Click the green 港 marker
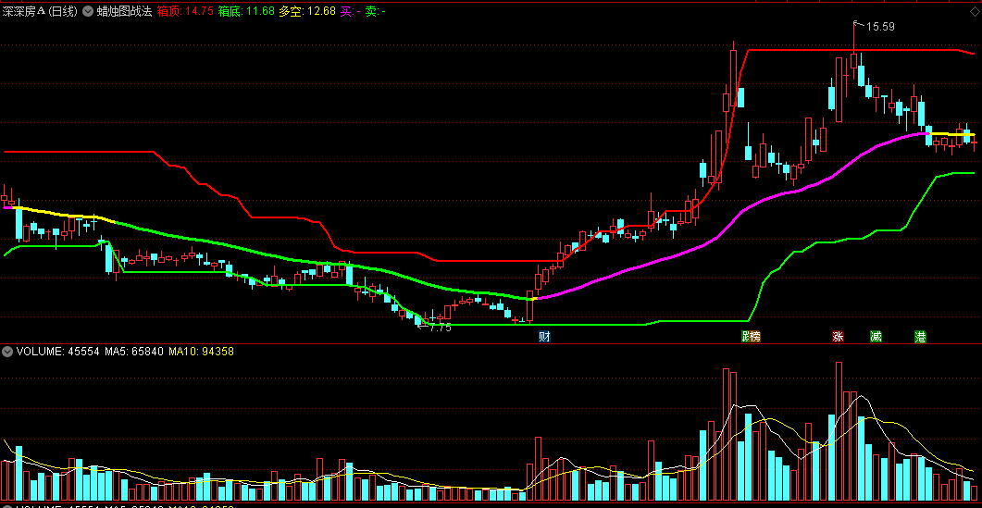 coord(921,337)
